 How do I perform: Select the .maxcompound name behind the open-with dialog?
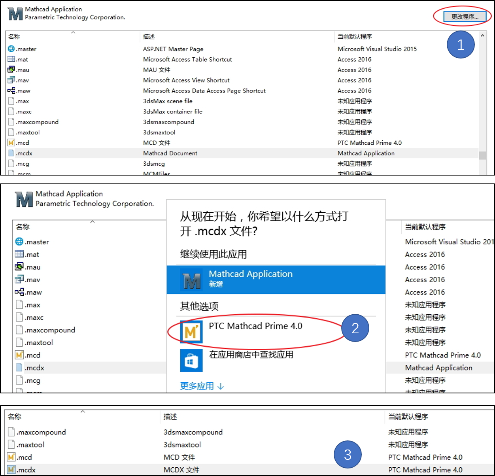pyautogui.click(x=50, y=330)
